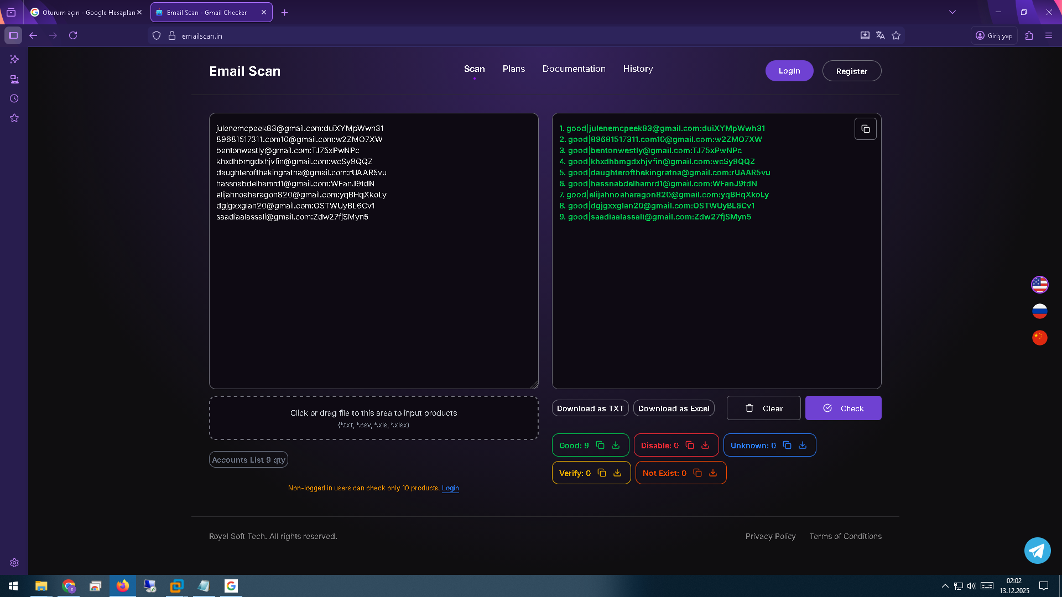Copy the Not Exist results list
Screen dimensions: 1062x597
coord(697,473)
